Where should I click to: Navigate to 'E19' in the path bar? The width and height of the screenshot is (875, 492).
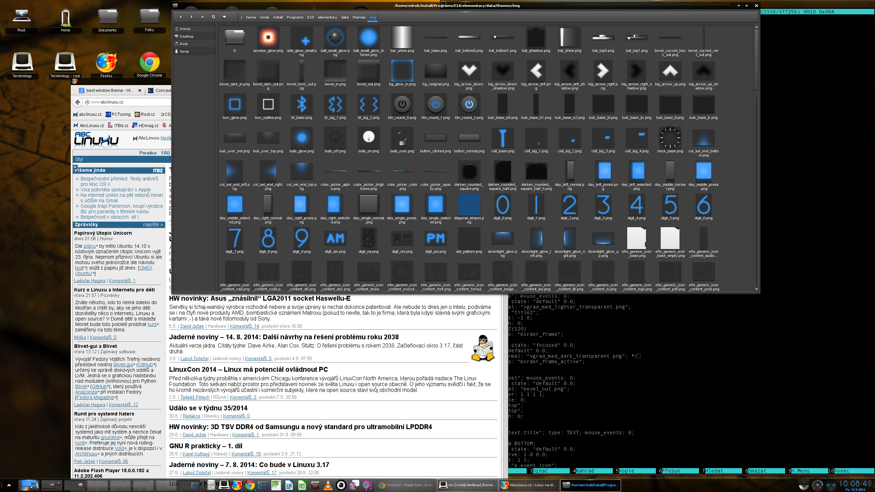coord(310,17)
